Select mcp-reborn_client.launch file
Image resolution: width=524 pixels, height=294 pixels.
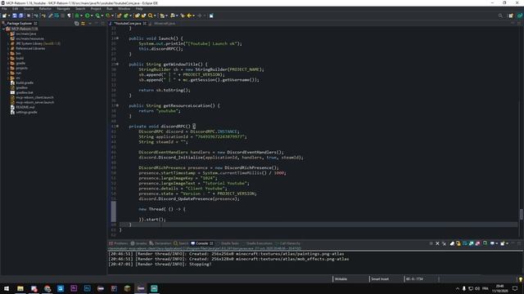[x=34, y=97]
